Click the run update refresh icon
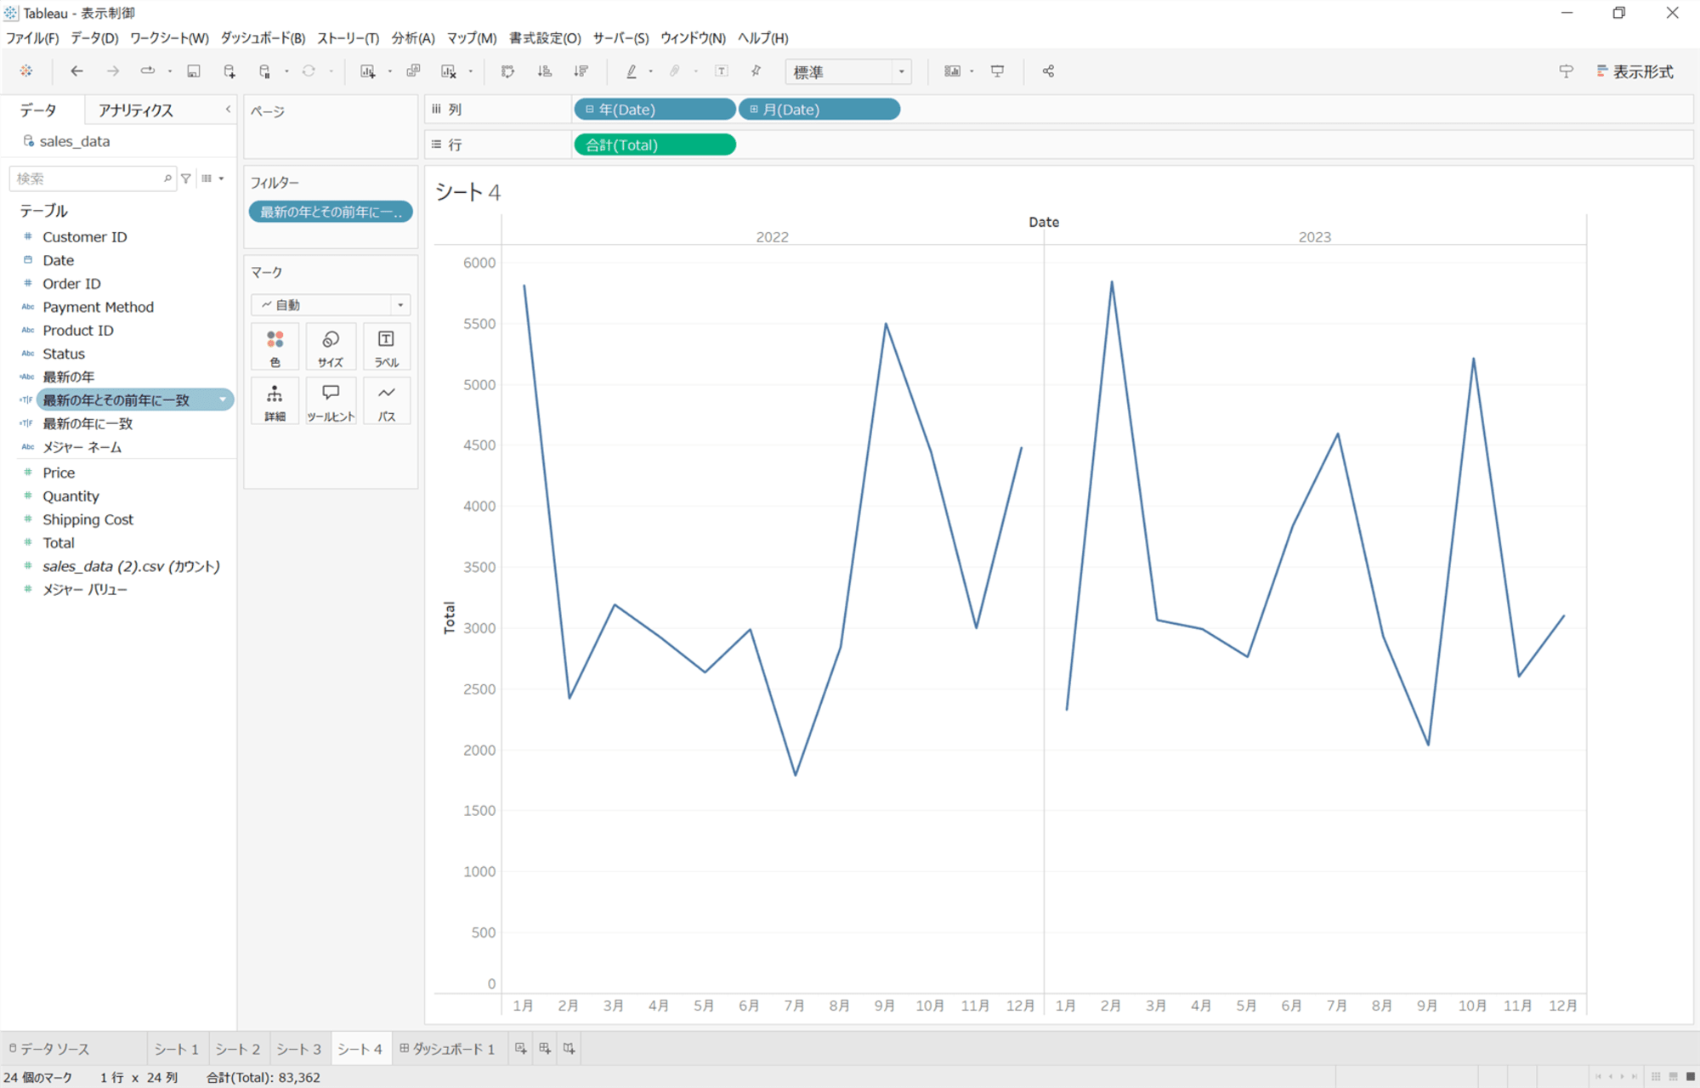The image size is (1700, 1088). pos(309,71)
